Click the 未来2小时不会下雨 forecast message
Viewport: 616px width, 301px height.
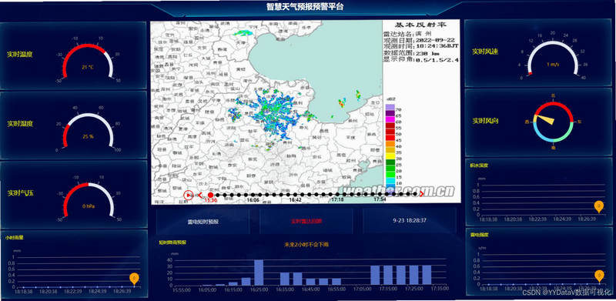(306, 244)
